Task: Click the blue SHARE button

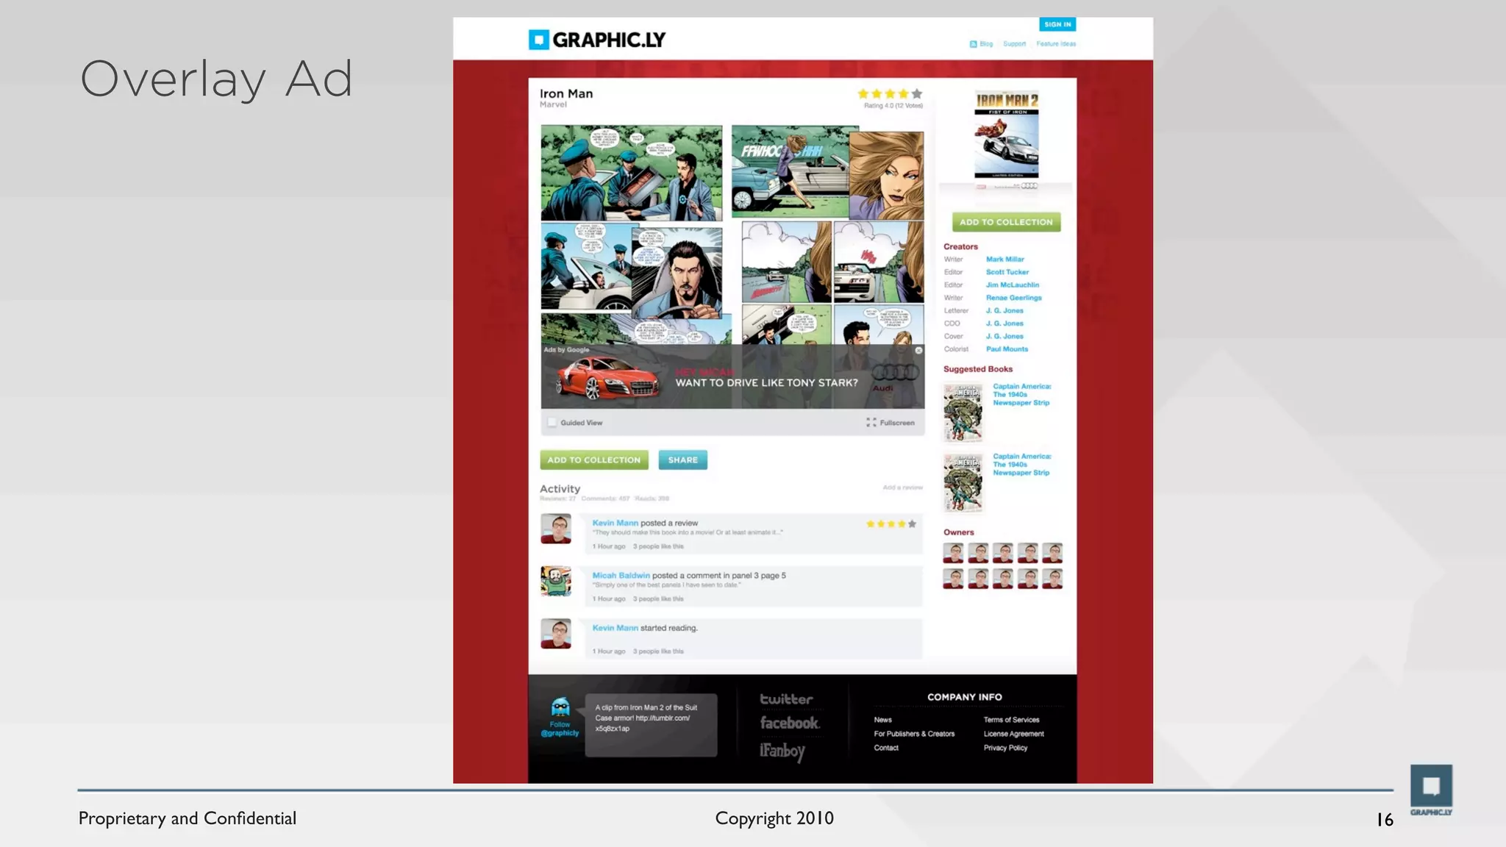Action: pos(682,460)
